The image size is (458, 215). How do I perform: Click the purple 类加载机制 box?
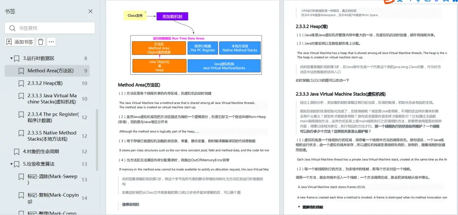[x=173, y=16]
